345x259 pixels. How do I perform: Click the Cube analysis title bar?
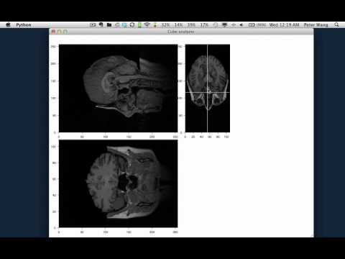pyautogui.click(x=181, y=32)
